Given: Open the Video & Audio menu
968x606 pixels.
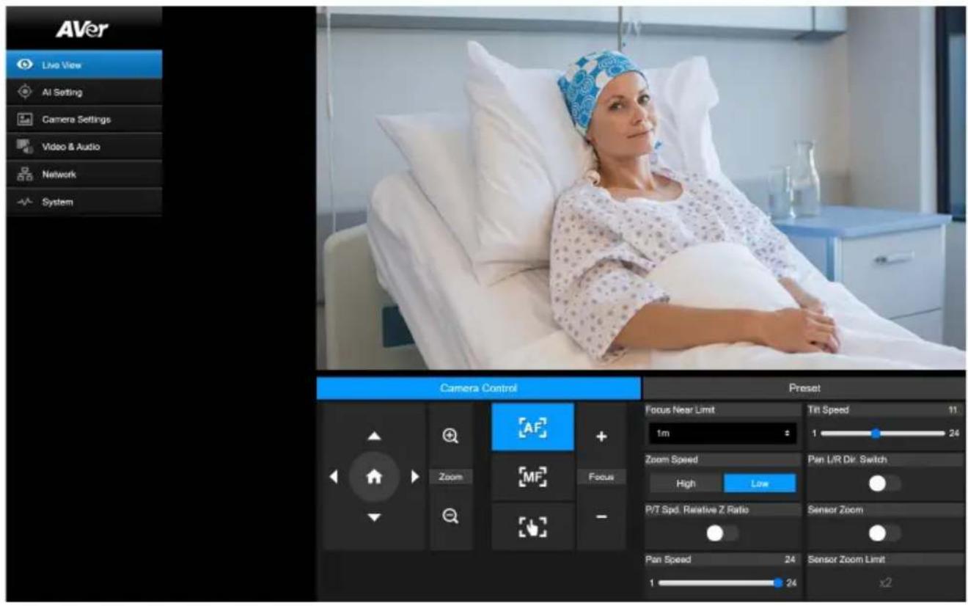Looking at the screenshot, I should pyautogui.click(x=84, y=147).
